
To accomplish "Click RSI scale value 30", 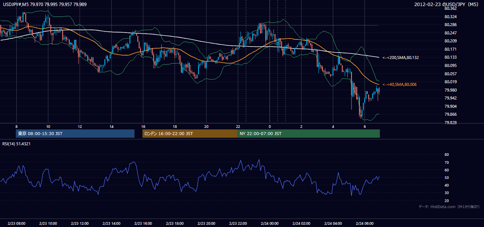I will (x=447, y=193).
